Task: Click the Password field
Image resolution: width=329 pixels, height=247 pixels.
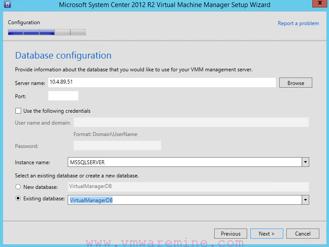Action: click(117, 146)
